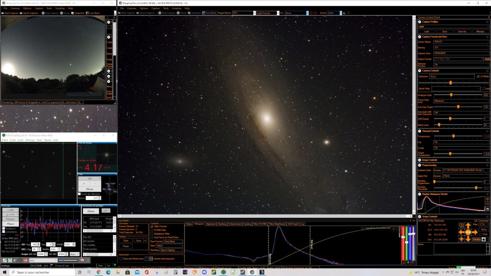Viewport: 491px width, 276px height.
Task: Open Capture Profiles panel menu icon
Action: tap(487, 22)
